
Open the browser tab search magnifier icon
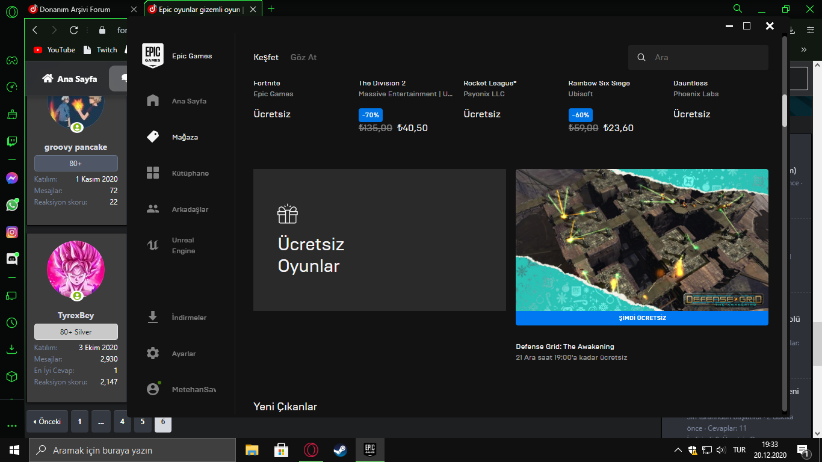pos(738,8)
